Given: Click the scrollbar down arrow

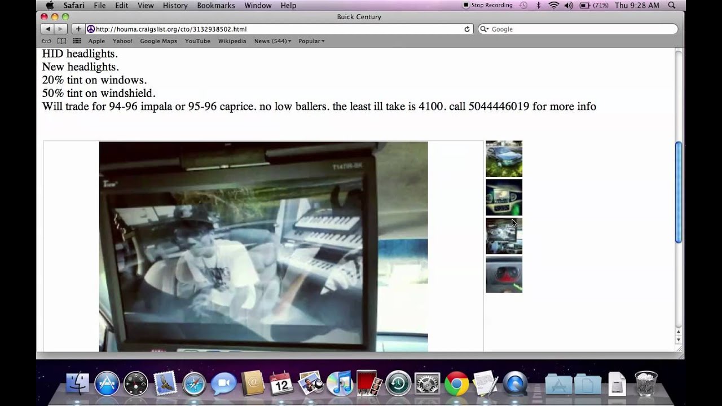Looking at the screenshot, I should [x=679, y=340].
